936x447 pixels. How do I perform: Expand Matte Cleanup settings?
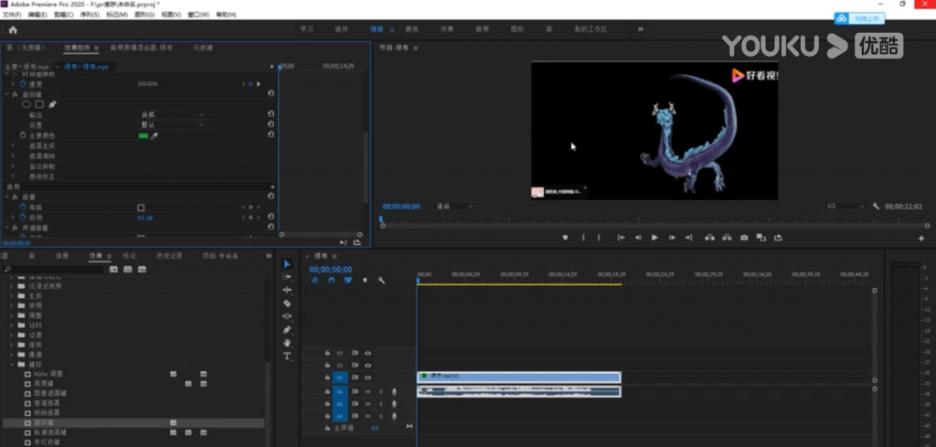click(13, 156)
